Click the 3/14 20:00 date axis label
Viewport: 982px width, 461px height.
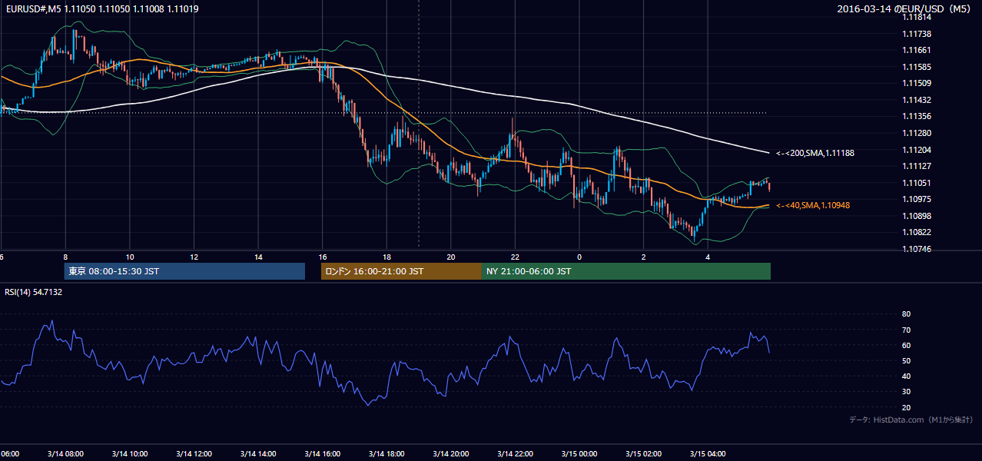pos(451,453)
